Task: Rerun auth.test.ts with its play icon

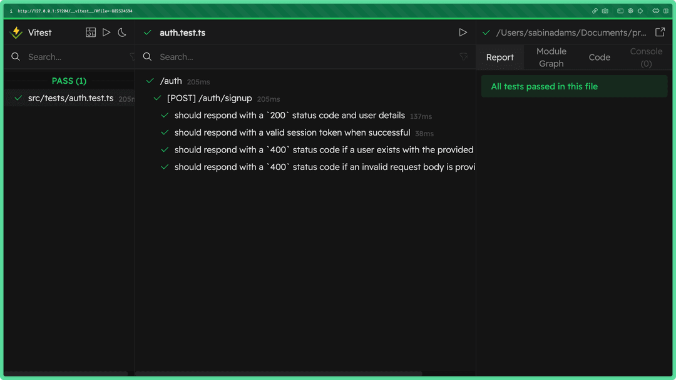Action: point(463,32)
